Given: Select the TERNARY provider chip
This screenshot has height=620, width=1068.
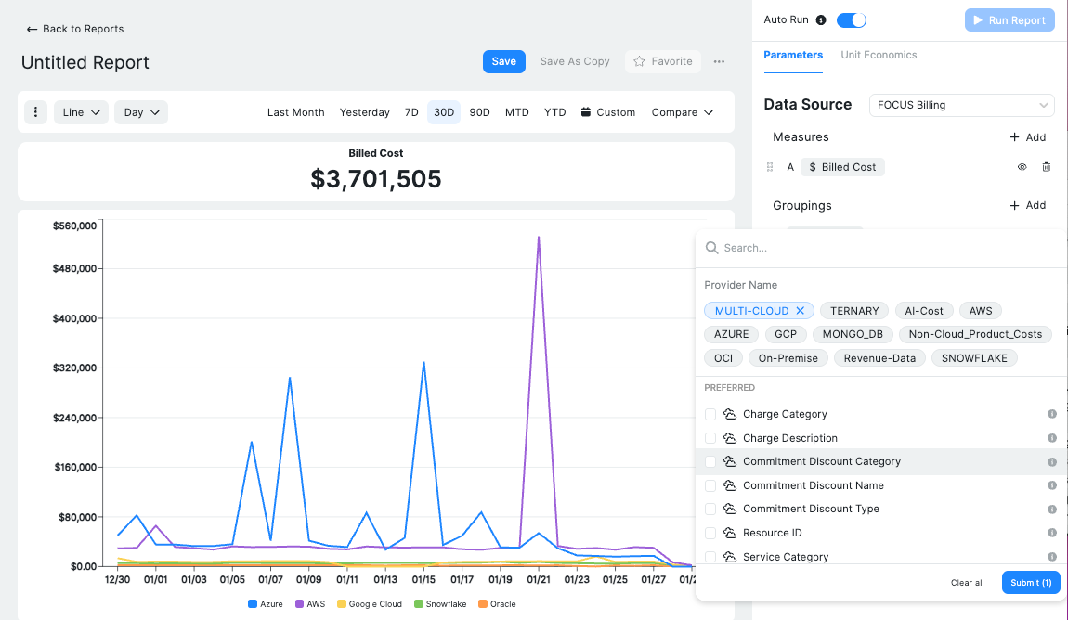Looking at the screenshot, I should (x=854, y=311).
